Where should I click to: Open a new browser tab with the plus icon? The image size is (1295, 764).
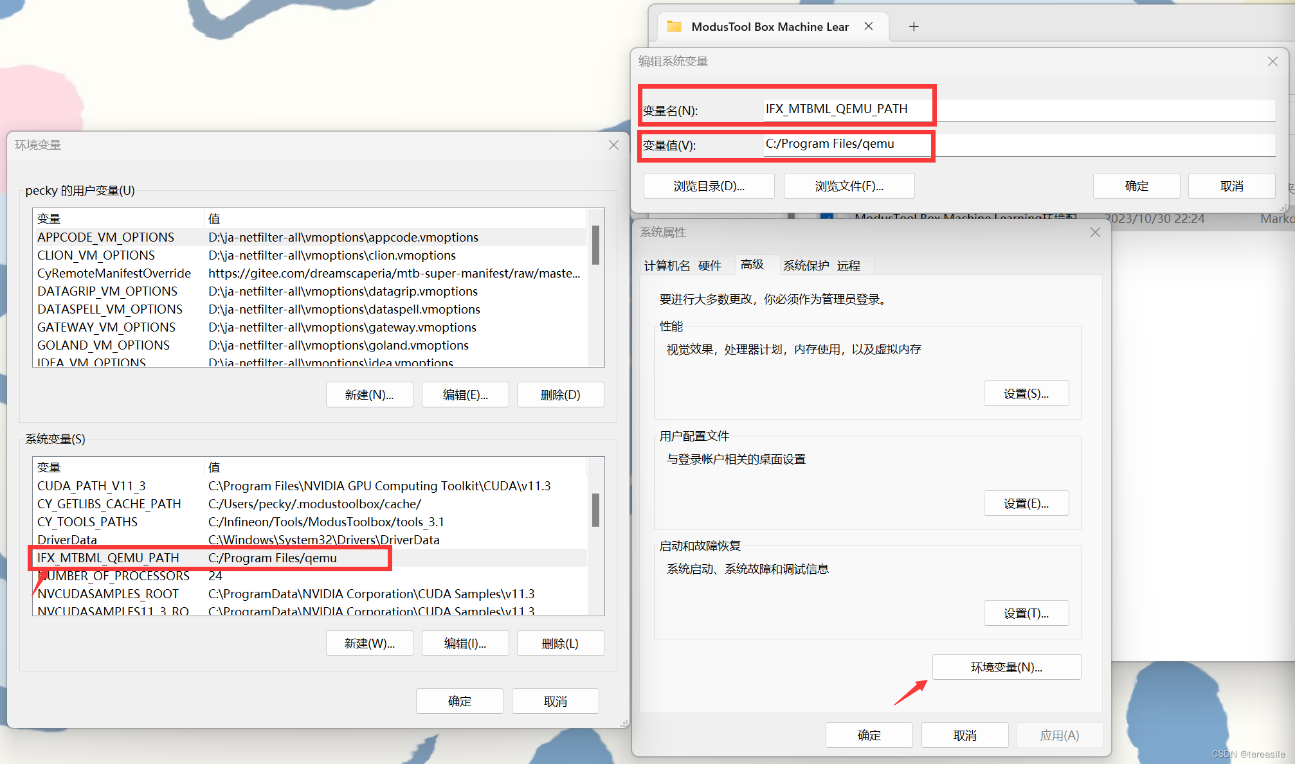(x=914, y=26)
